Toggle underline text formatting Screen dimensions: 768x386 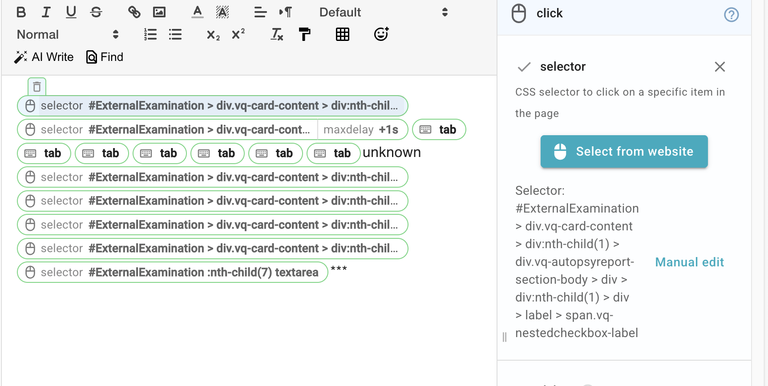pos(71,12)
